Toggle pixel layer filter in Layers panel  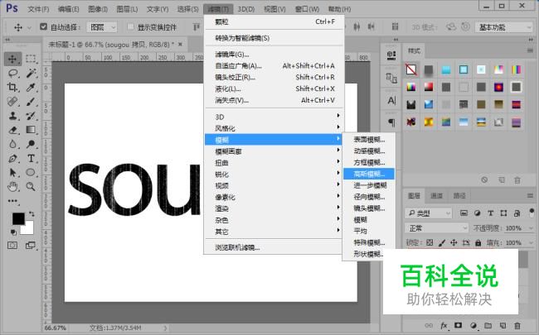tap(464, 213)
